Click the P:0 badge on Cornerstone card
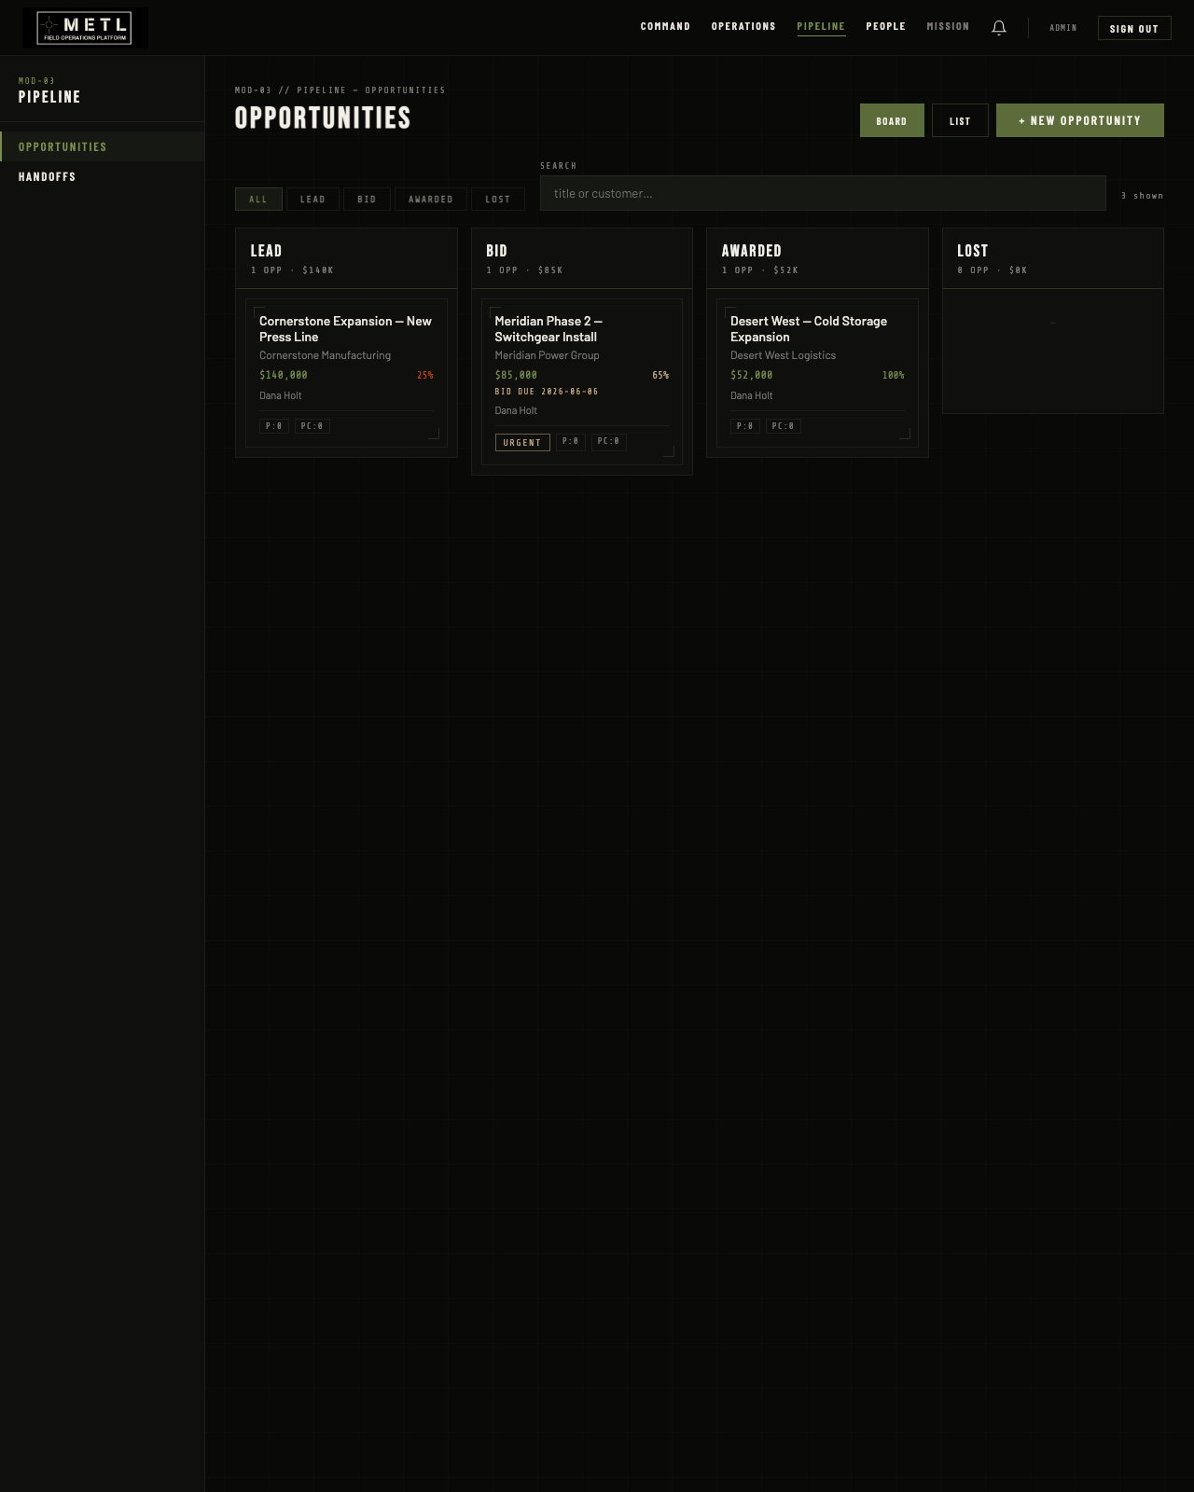The width and height of the screenshot is (1194, 1492). click(274, 426)
